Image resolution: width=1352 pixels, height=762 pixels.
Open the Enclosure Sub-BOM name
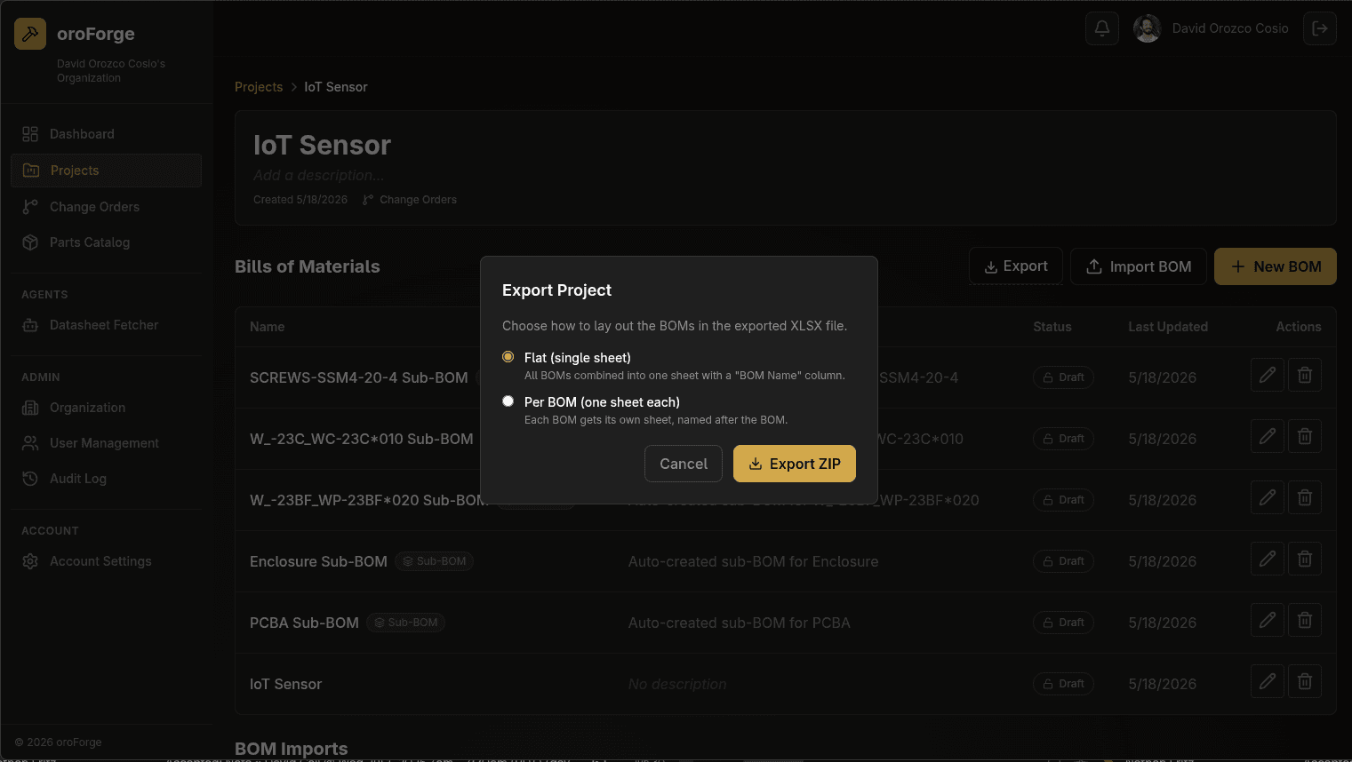(318, 561)
